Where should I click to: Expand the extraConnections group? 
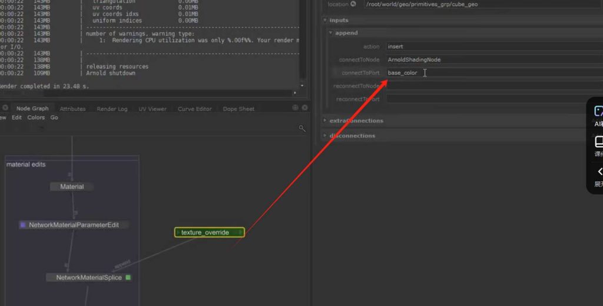(326, 121)
